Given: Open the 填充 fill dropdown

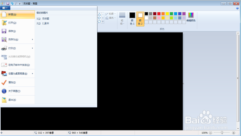Looking at the screenshot, I should (110, 18).
